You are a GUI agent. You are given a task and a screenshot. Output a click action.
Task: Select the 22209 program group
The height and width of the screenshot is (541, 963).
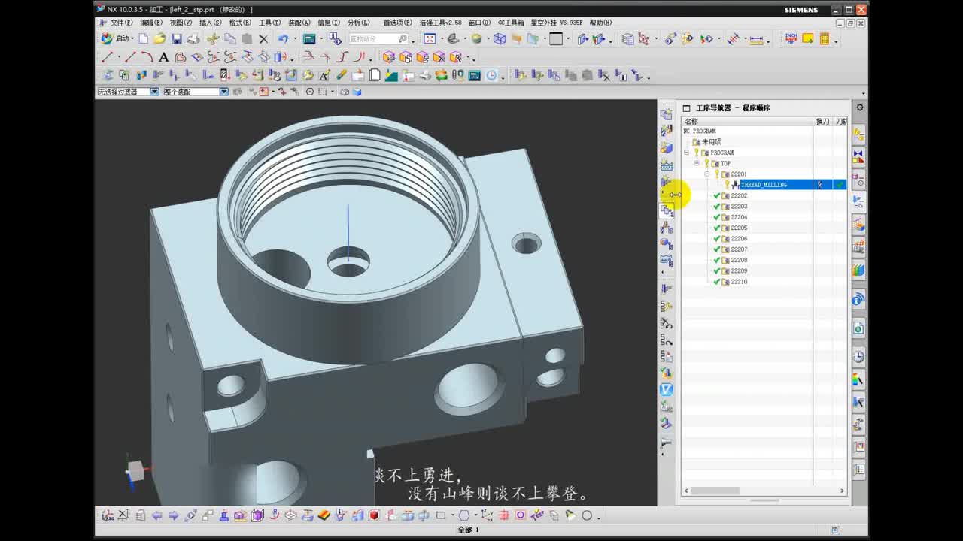(739, 270)
